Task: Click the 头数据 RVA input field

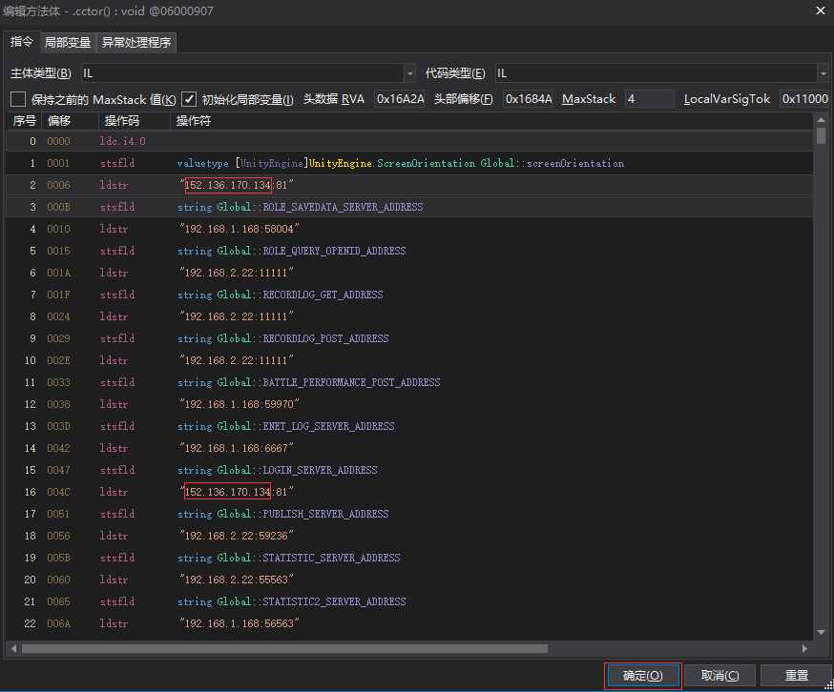Action: coord(399,99)
